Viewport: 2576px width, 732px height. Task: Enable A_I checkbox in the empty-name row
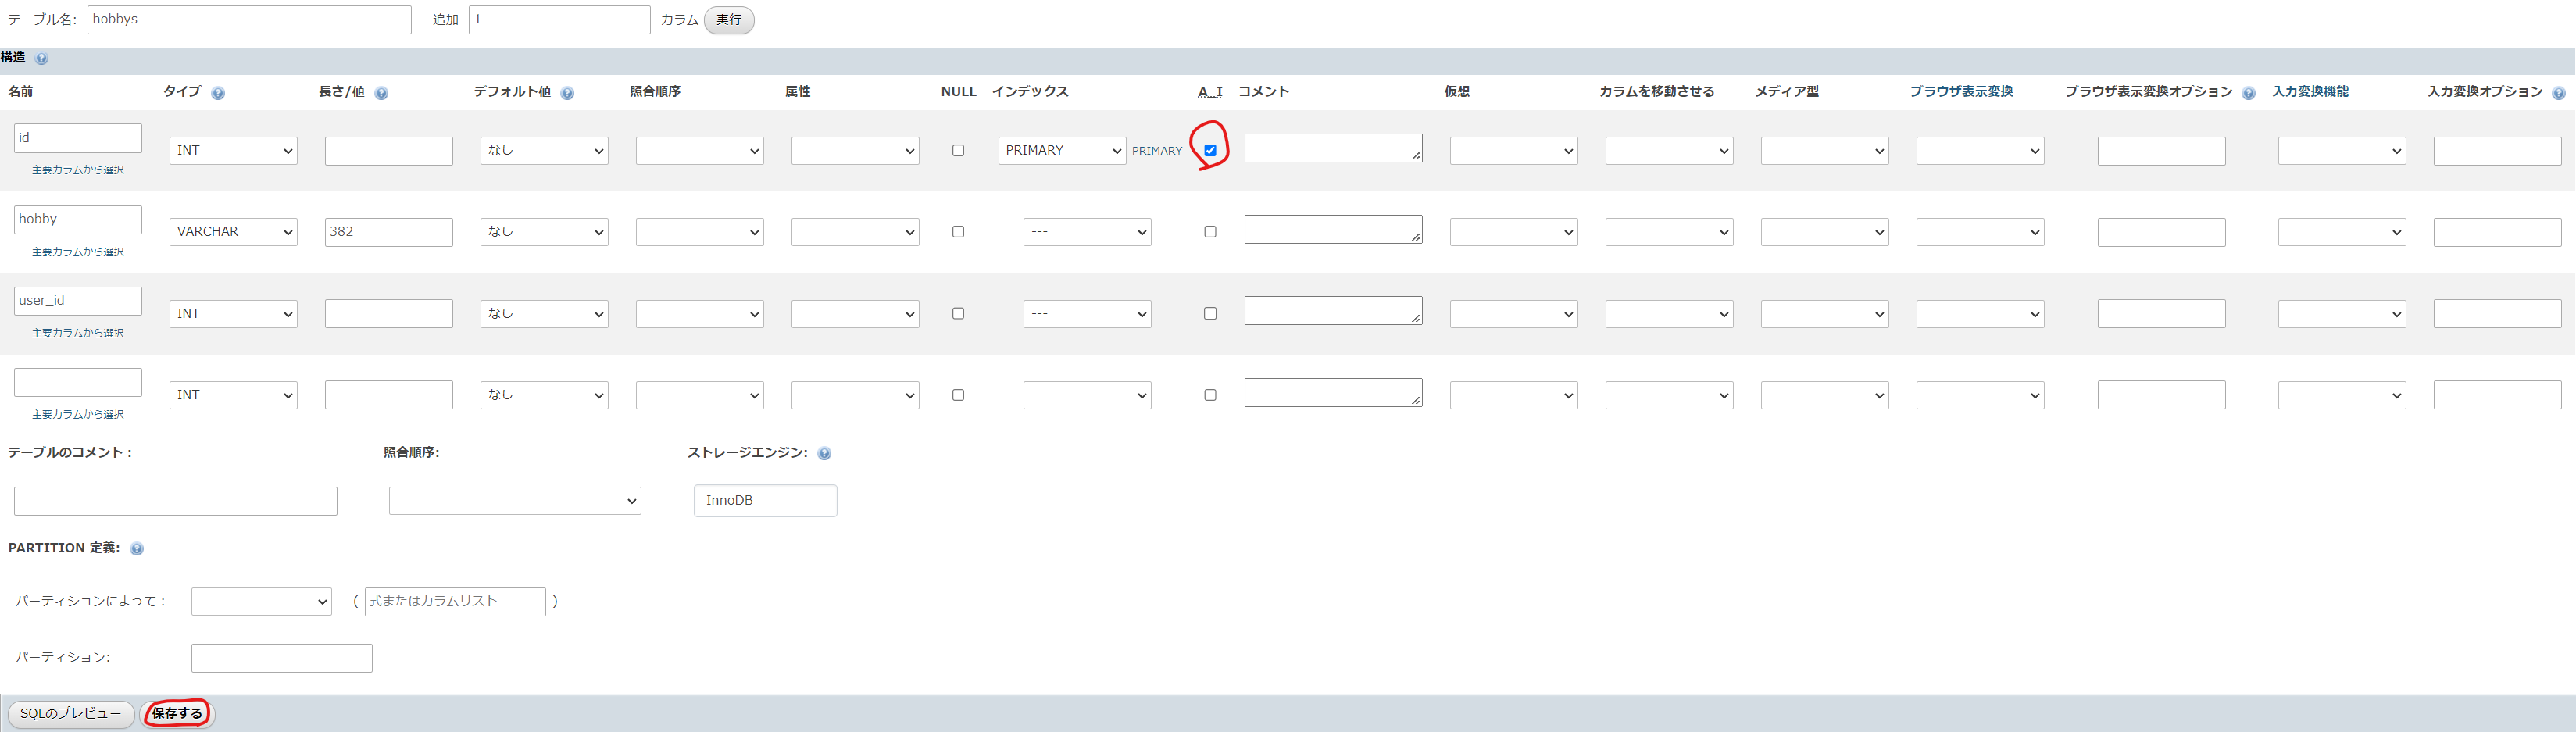pyautogui.click(x=1210, y=395)
